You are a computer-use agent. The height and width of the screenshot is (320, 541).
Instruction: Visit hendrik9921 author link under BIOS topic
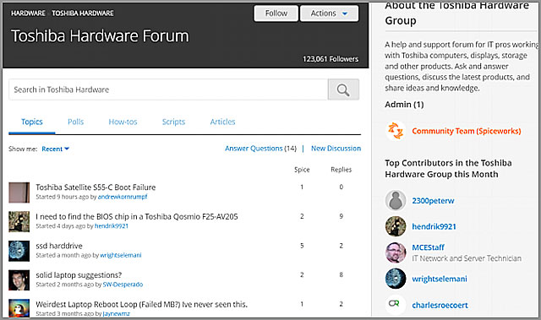pos(112,226)
